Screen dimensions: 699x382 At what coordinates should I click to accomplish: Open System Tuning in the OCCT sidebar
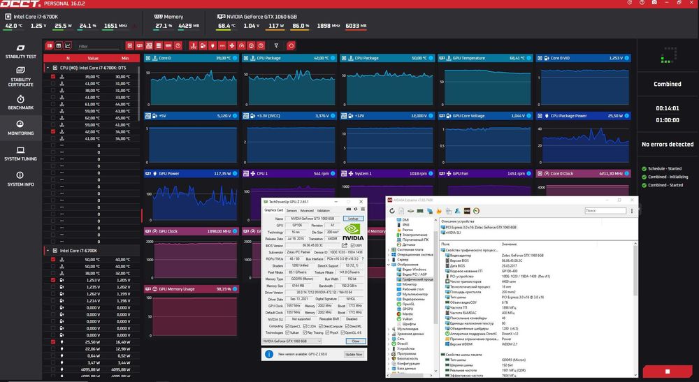pyautogui.click(x=20, y=153)
